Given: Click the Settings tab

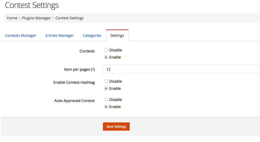Looking at the screenshot, I should [x=117, y=35].
